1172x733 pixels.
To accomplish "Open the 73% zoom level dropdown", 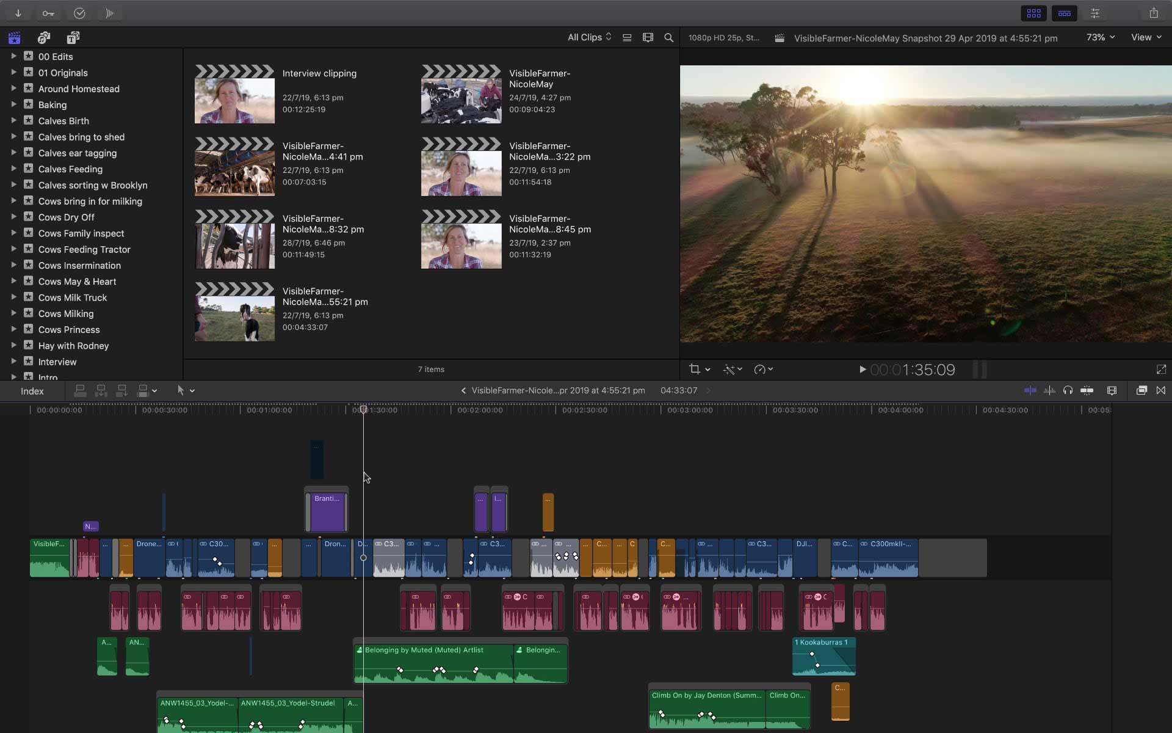I will (1101, 37).
